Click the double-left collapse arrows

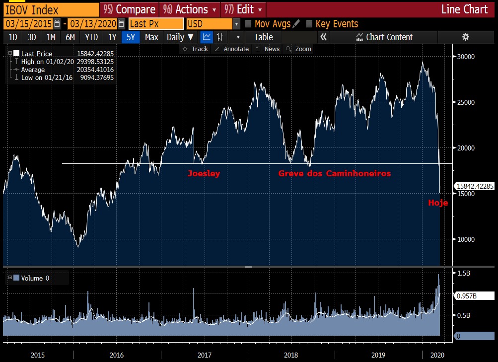323,37
